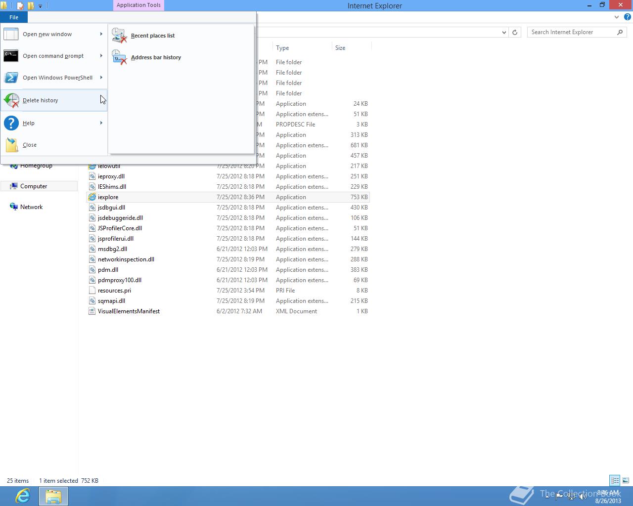Click the Windows PowerShell icon
This screenshot has width=633, height=506.
11,78
